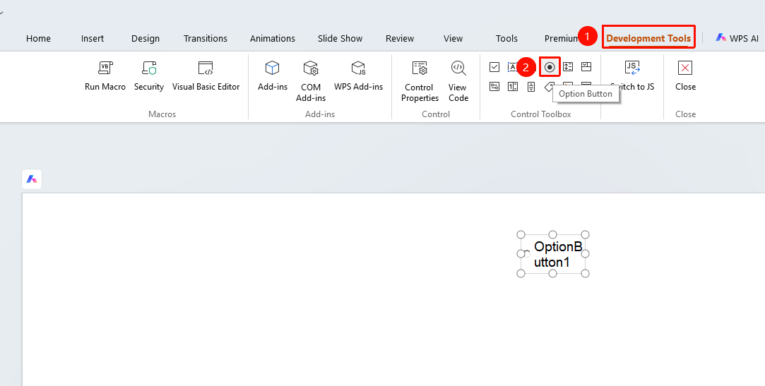Click the WPS AI floating slide icon

tap(32, 179)
